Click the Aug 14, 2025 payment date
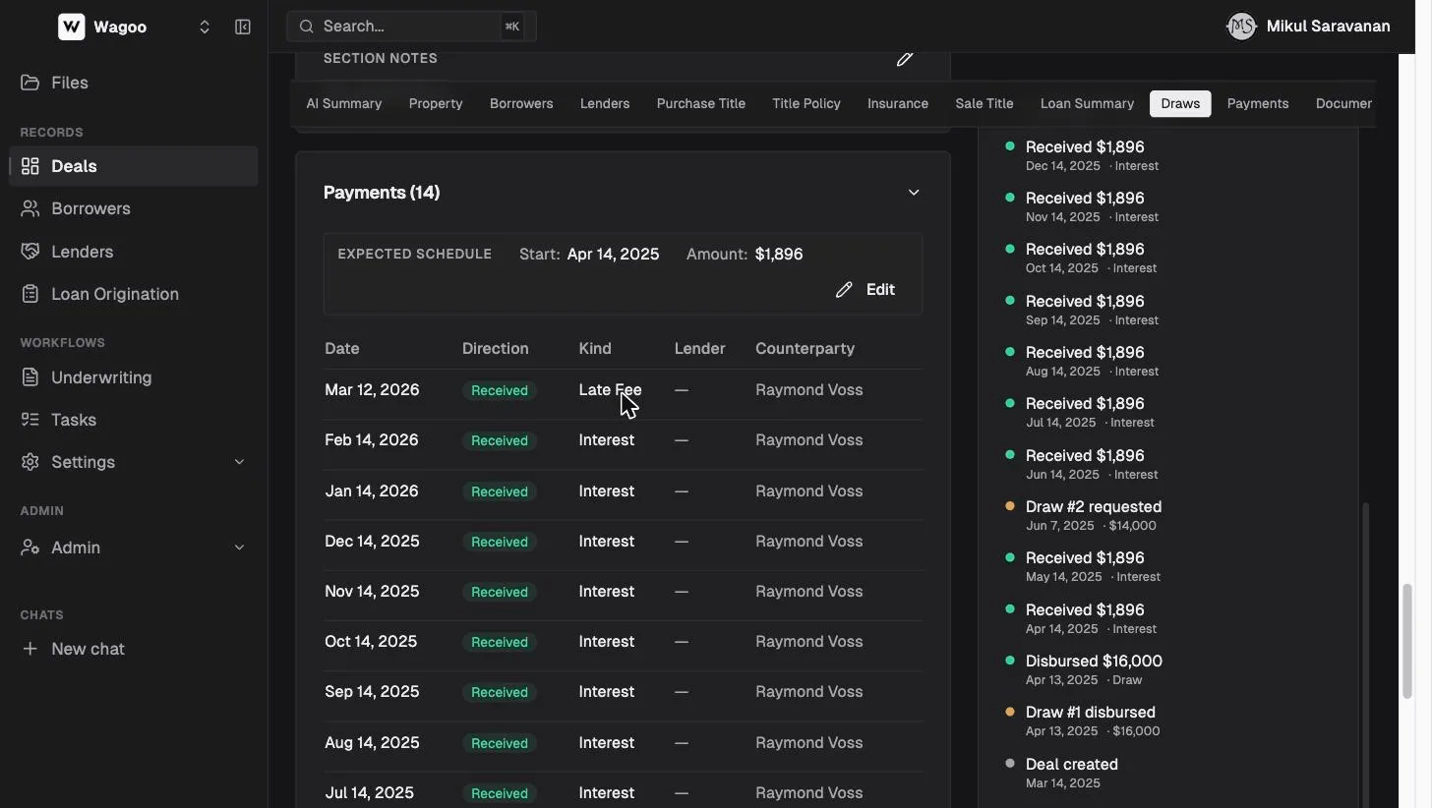The image size is (1432, 808). pyautogui.click(x=372, y=743)
